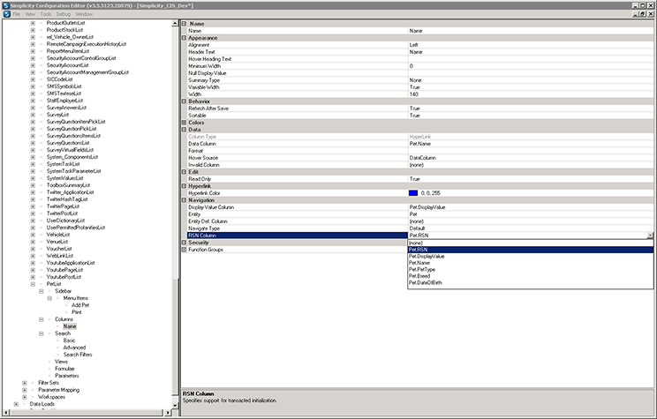Choose Pet.Name in the dropdown list

click(x=531, y=263)
